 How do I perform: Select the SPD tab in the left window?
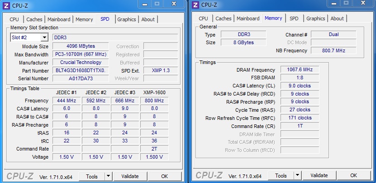coord(105,19)
